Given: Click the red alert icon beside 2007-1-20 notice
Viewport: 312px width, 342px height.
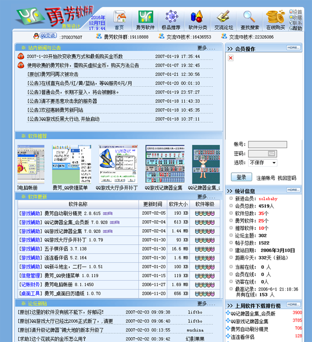Looking at the screenshot, I should coord(21,56).
